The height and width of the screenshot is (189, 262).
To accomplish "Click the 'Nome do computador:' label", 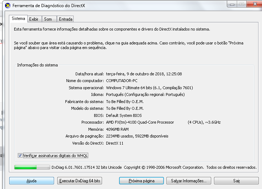I will pyautogui.click(x=85, y=81).
